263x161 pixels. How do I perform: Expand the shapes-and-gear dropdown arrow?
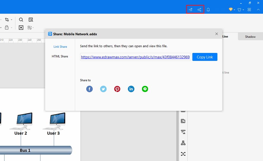pyautogui.click(x=33, y=28)
